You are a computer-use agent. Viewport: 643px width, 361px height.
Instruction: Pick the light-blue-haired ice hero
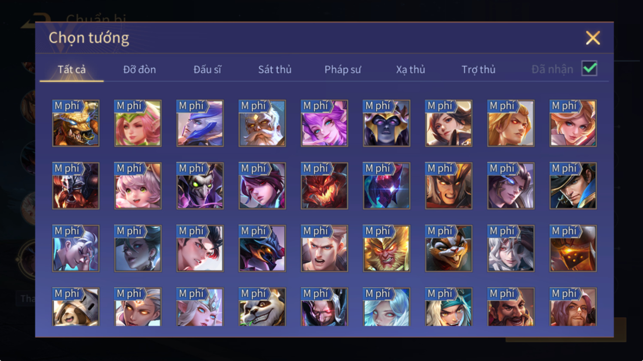(387, 307)
